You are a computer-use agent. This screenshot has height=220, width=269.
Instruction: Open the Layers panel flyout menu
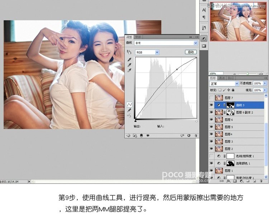(x=266, y=78)
